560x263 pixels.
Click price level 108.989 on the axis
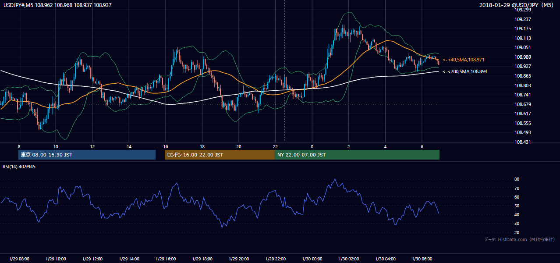523,57
